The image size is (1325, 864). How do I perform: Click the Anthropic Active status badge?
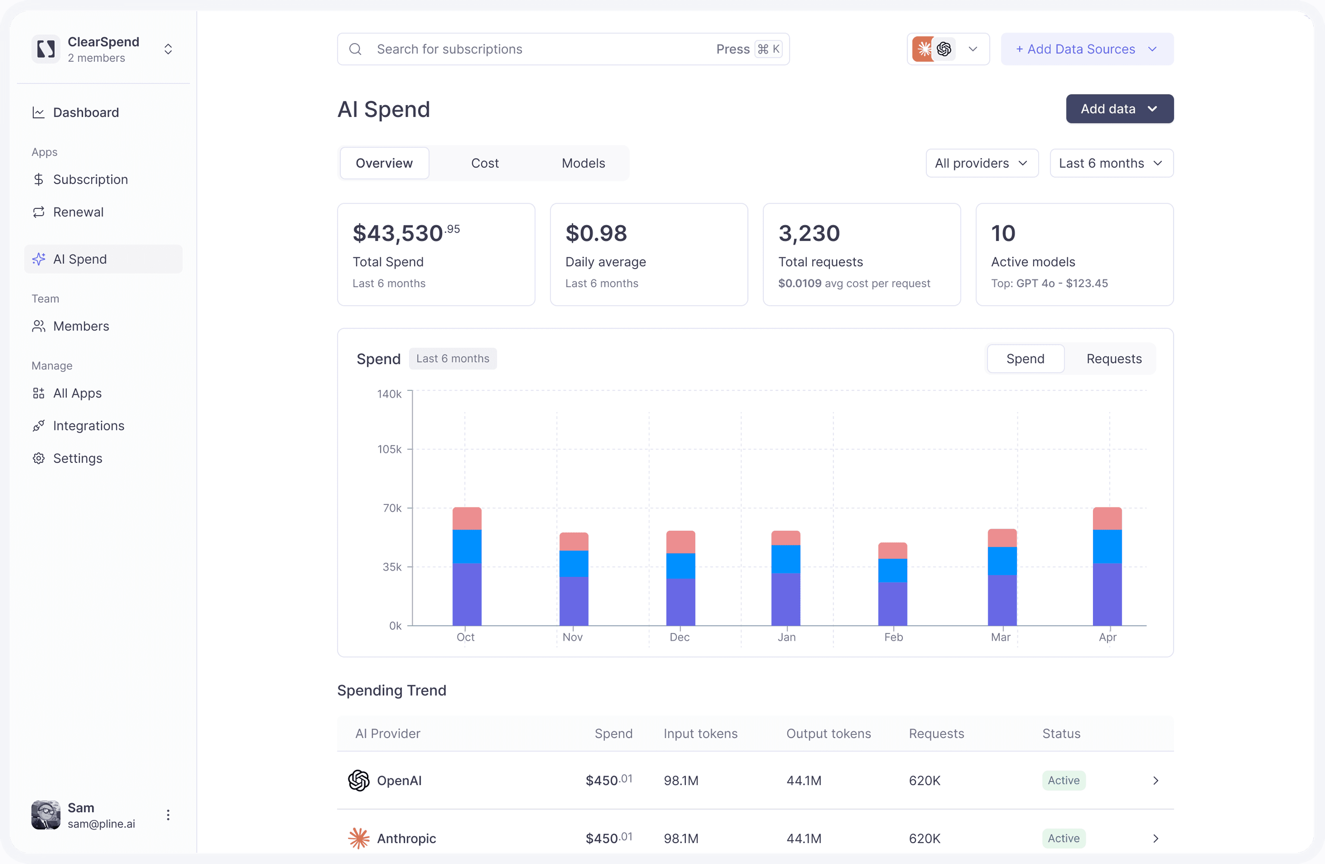coord(1063,838)
